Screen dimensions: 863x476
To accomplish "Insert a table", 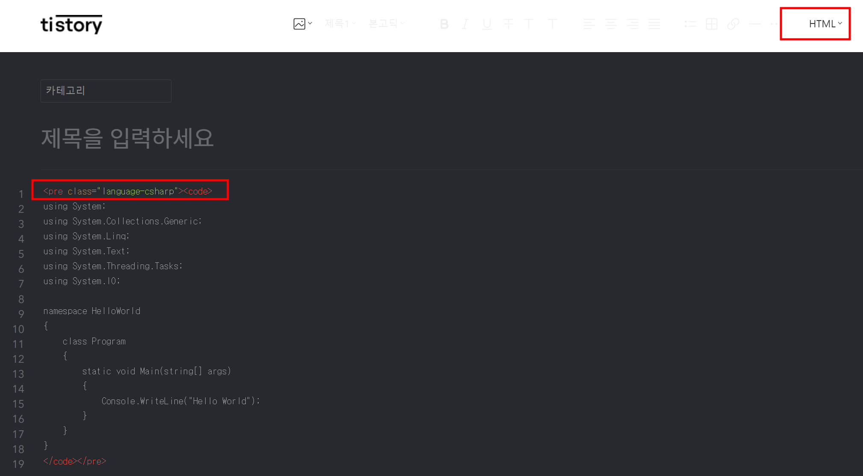I will pos(712,24).
